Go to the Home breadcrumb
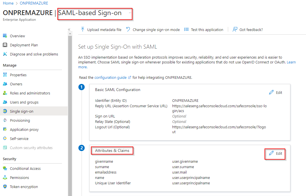The image size is (306, 196). pyautogui.click(x=8, y=3)
